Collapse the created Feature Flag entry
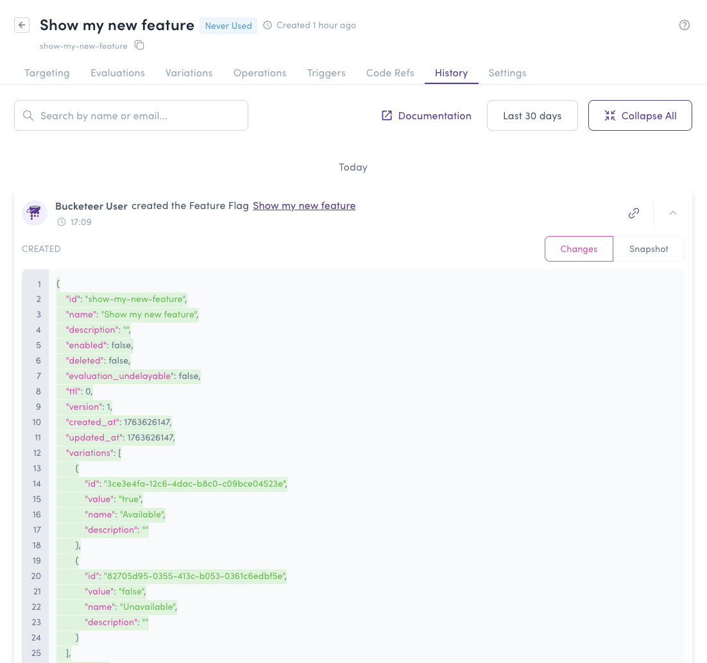Screen dimensions: 707x663 tap(672, 213)
